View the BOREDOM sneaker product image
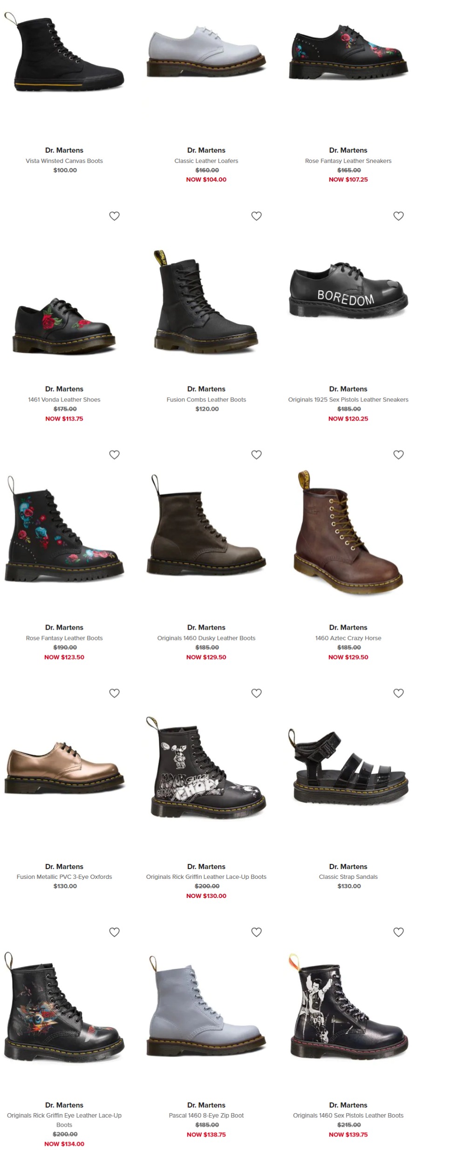Image resolution: width=450 pixels, height=1150 pixels. [348, 290]
